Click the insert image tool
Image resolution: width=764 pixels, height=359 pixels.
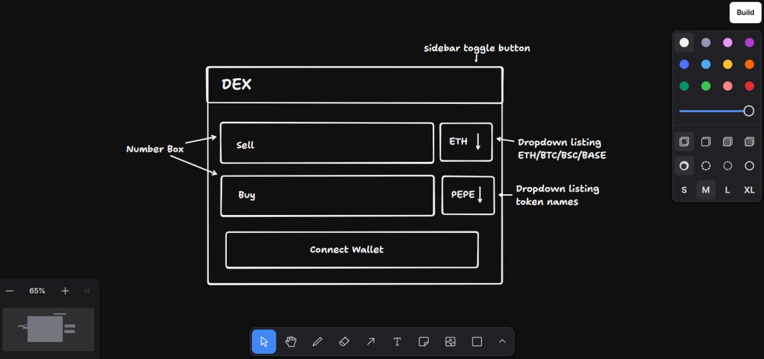[450, 342]
